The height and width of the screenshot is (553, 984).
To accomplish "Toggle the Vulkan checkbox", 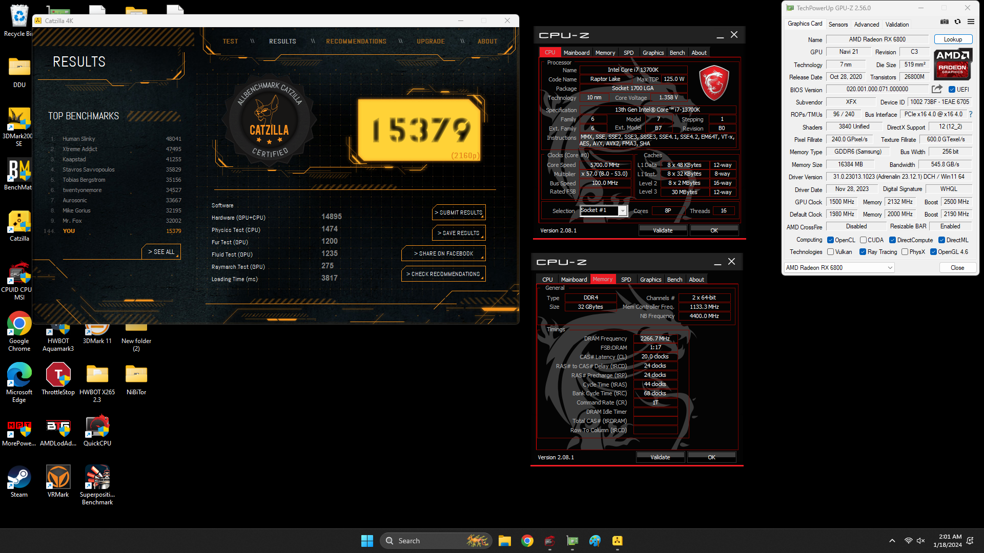I will tap(830, 252).
